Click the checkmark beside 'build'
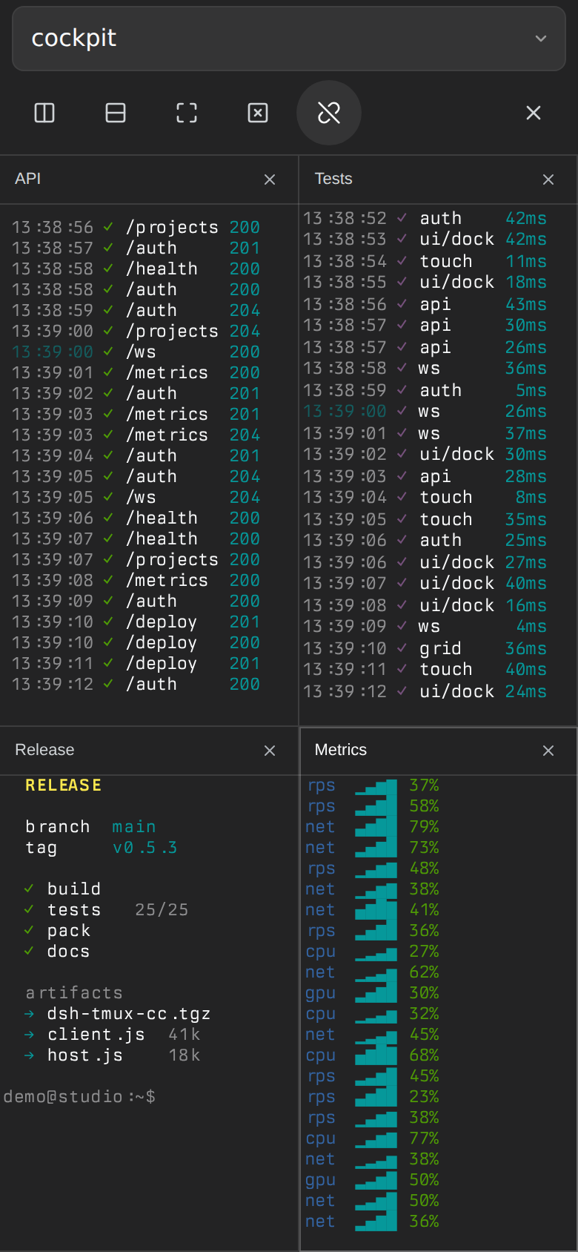Image resolution: width=578 pixels, height=1252 pixels. [29, 889]
